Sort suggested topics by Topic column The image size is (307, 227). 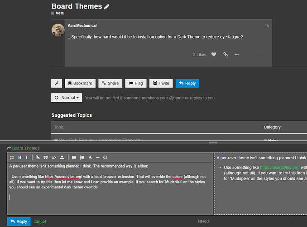click(59, 127)
